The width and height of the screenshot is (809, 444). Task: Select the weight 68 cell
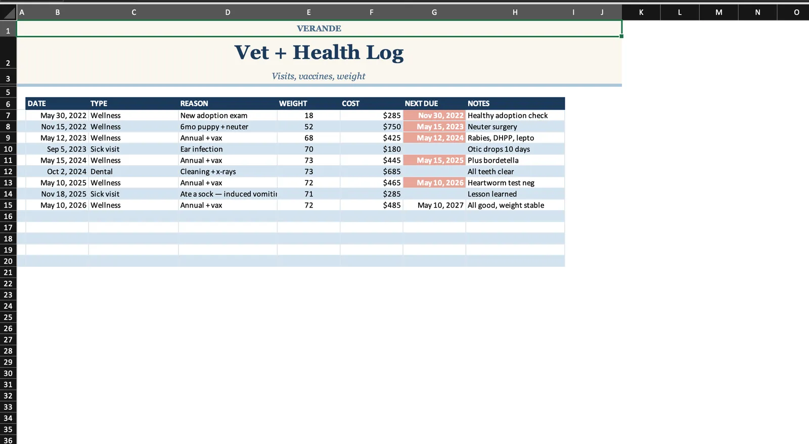tap(308, 138)
